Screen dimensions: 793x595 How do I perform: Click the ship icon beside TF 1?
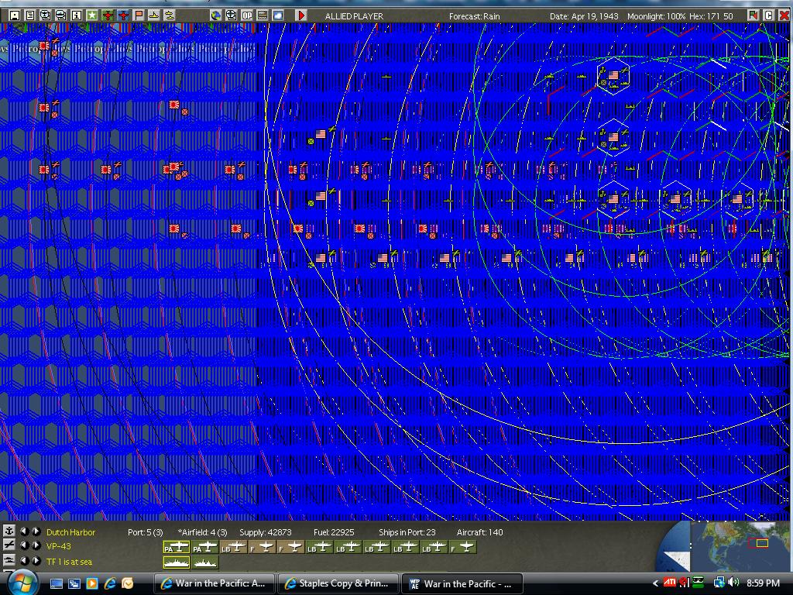coord(9,559)
